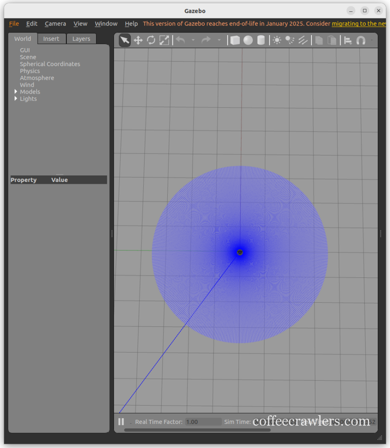Activate arrow selection mode
This screenshot has height=448, width=390.
(x=125, y=41)
